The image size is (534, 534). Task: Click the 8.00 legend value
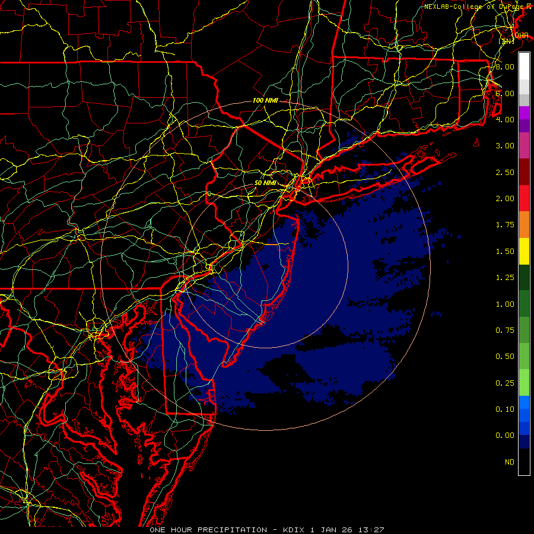pos(505,66)
